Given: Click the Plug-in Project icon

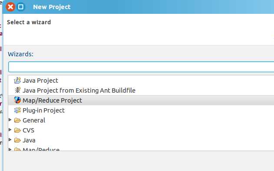Looking at the screenshot, I should pyautogui.click(x=17, y=110).
